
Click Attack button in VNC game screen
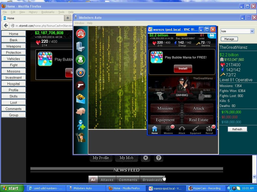coord(199,108)
